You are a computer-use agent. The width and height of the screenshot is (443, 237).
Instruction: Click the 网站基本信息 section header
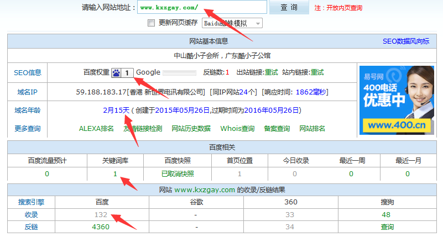209,41
